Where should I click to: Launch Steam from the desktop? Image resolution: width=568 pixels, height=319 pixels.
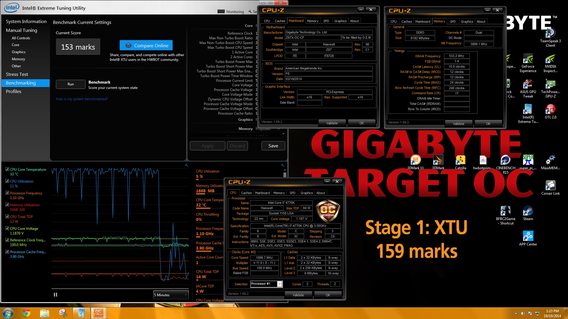(528, 213)
